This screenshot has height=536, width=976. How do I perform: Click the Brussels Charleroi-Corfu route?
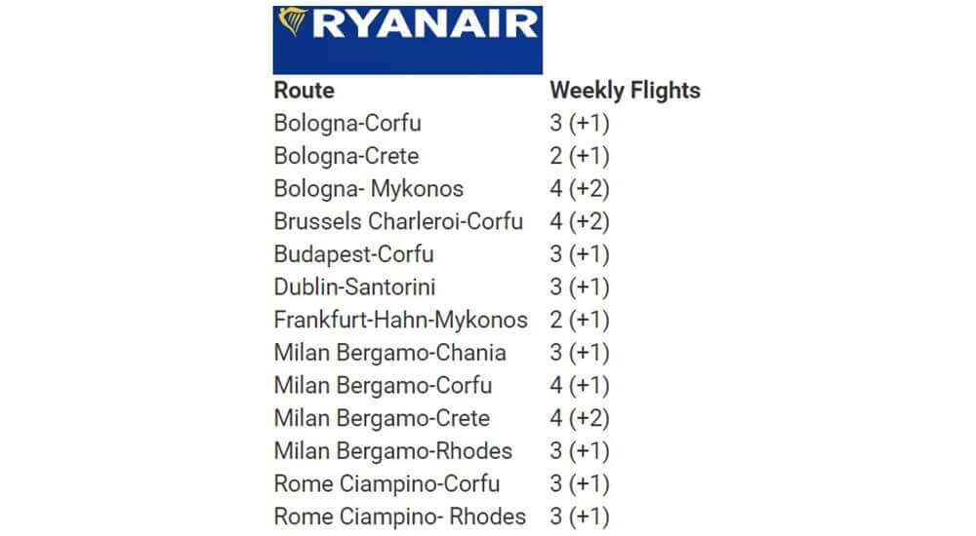(398, 221)
